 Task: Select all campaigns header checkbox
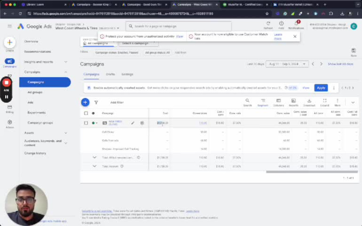[86, 113]
